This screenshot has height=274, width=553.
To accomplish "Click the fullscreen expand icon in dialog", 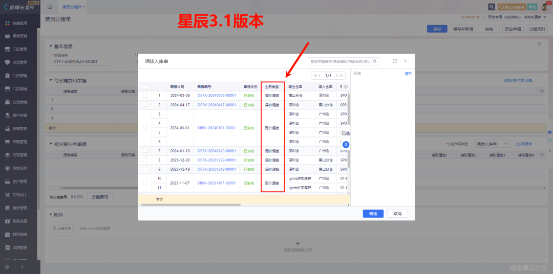I will 395,61.
